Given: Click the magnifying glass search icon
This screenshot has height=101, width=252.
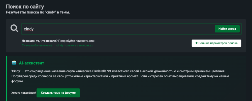Looking at the screenshot, I should [14, 28].
